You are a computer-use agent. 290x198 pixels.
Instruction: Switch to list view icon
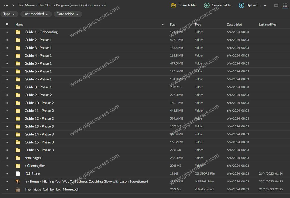coord(285,5)
